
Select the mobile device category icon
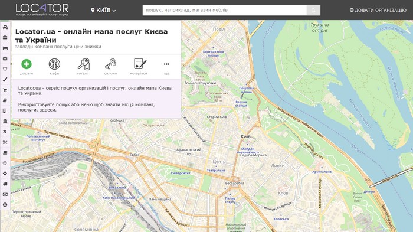pos(5,111)
